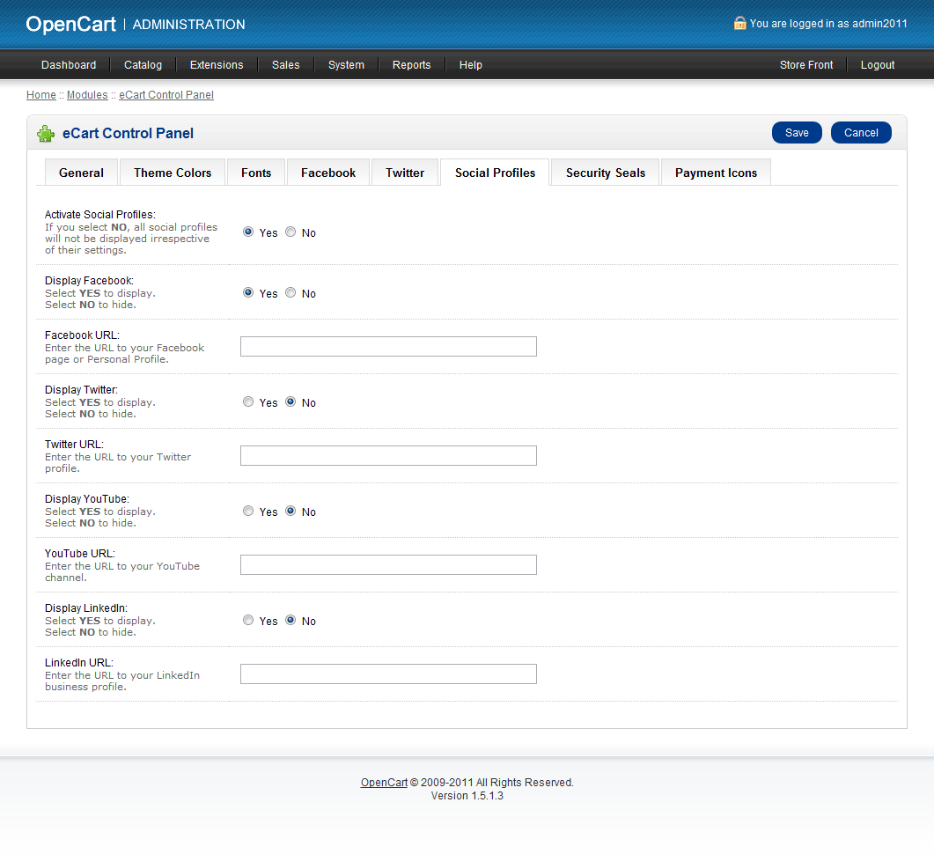Click Logout in the top navigation
The width and height of the screenshot is (934, 854).
tap(878, 65)
